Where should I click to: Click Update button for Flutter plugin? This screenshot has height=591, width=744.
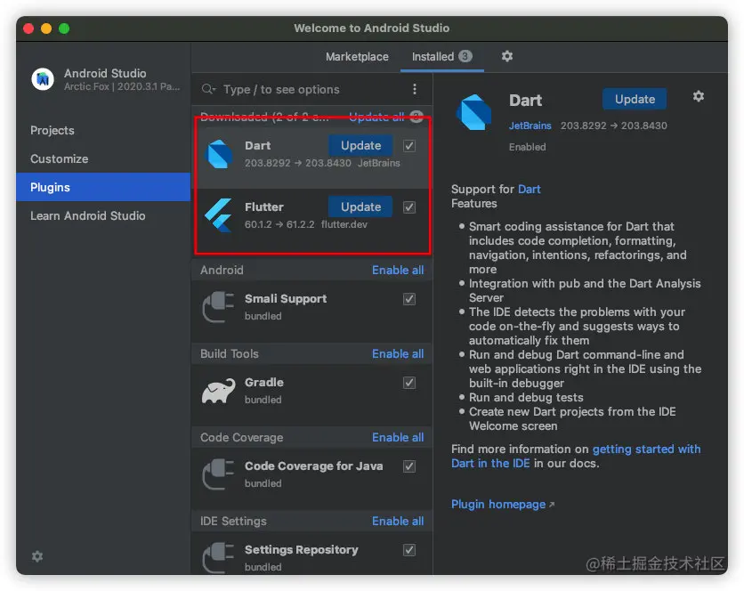point(360,206)
